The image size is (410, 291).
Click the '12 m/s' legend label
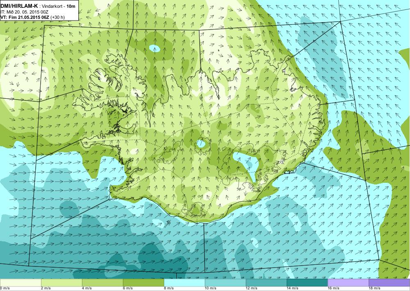tap(252, 289)
